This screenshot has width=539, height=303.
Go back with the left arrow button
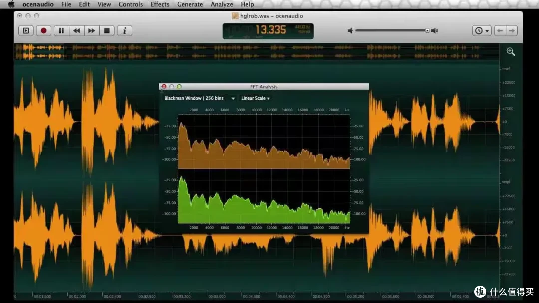coord(500,31)
